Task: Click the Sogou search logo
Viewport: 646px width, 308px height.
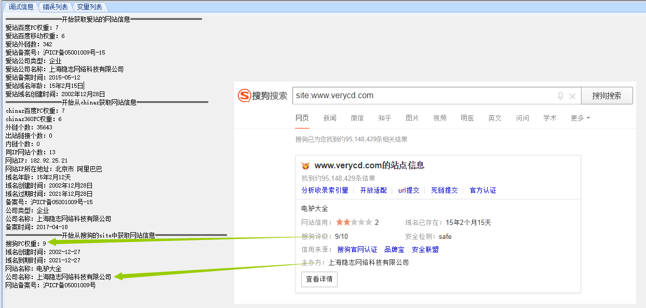Action: (x=262, y=96)
